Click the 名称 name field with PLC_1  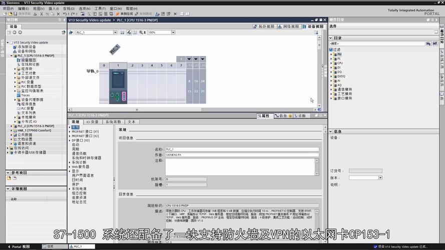(242, 149)
